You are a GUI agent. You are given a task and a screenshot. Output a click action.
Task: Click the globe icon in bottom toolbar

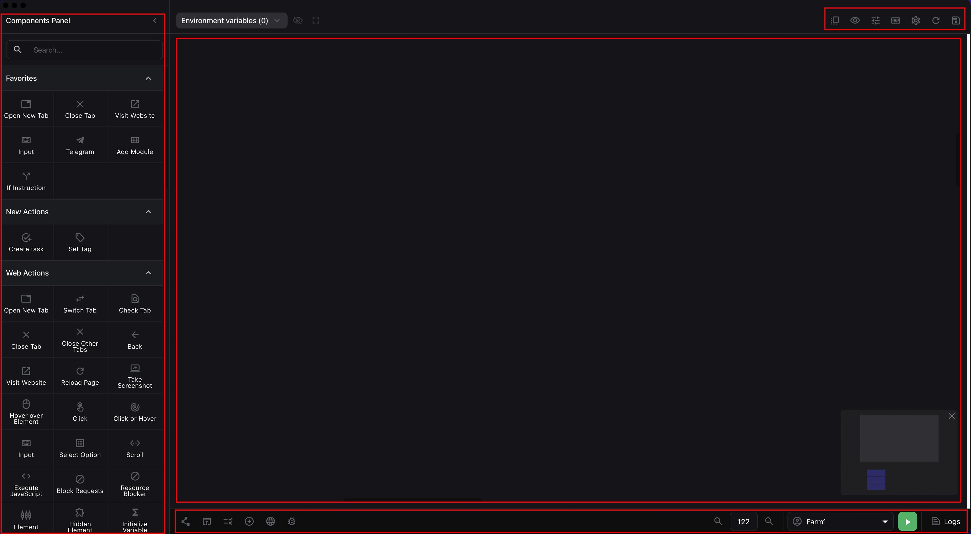[270, 522]
